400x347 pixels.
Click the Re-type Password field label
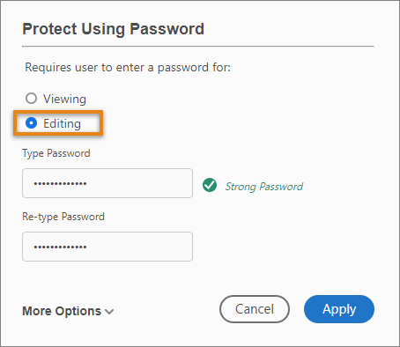pyautogui.click(x=63, y=217)
